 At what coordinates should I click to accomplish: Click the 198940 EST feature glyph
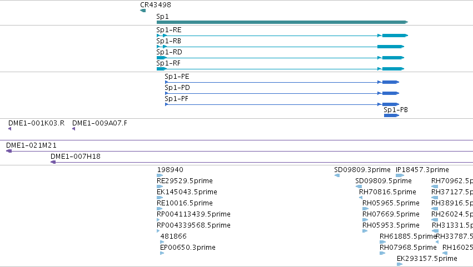pyautogui.click(x=160, y=175)
